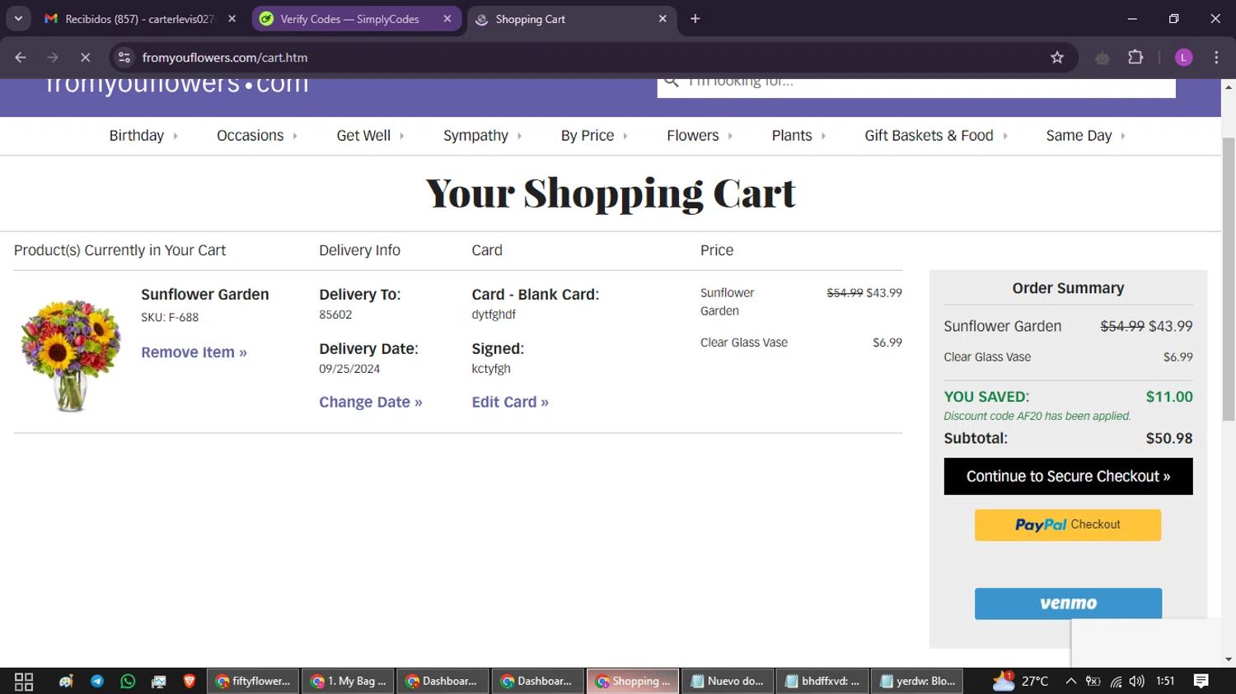Viewport: 1236px width, 694px height.
Task: Click Continue to Secure Checkout
Action: click(1068, 477)
